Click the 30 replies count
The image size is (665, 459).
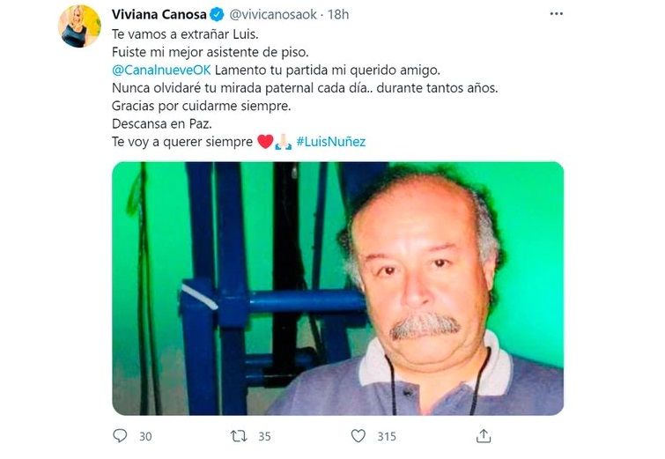coord(145,436)
